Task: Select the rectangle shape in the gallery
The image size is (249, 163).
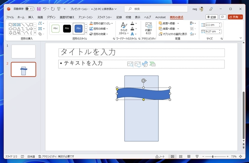Action: pos(31,24)
